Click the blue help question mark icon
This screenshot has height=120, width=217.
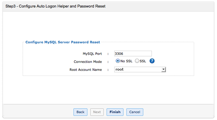(152, 61)
